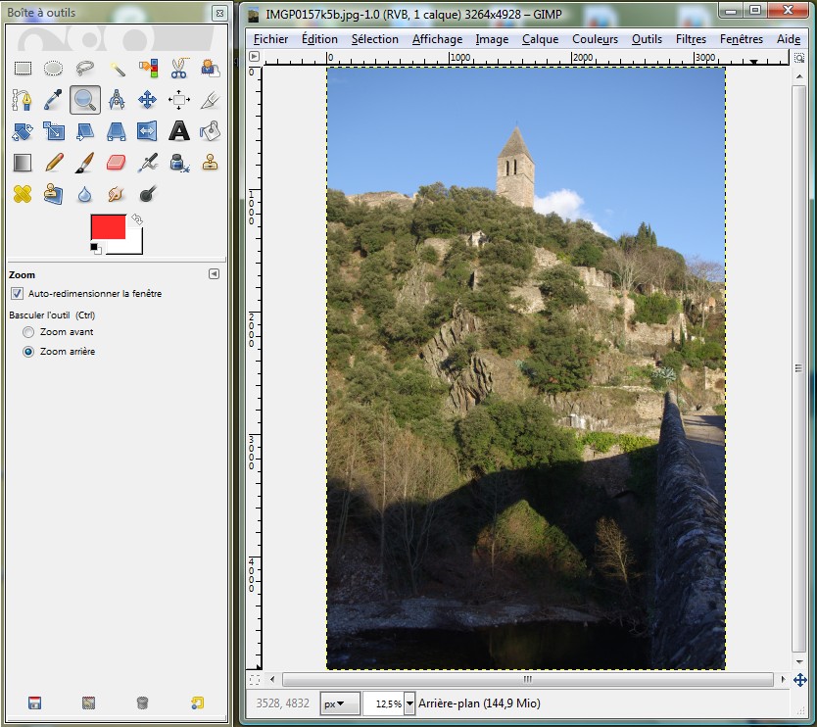Select the Select by Color tool
This screenshot has height=727, width=817.
(x=148, y=69)
